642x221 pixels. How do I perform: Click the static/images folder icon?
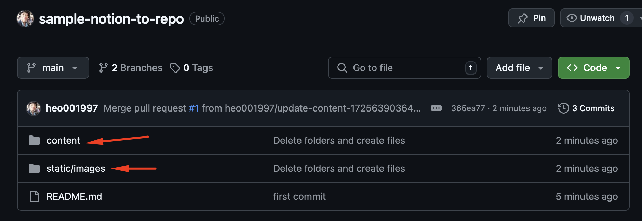[34, 168]
